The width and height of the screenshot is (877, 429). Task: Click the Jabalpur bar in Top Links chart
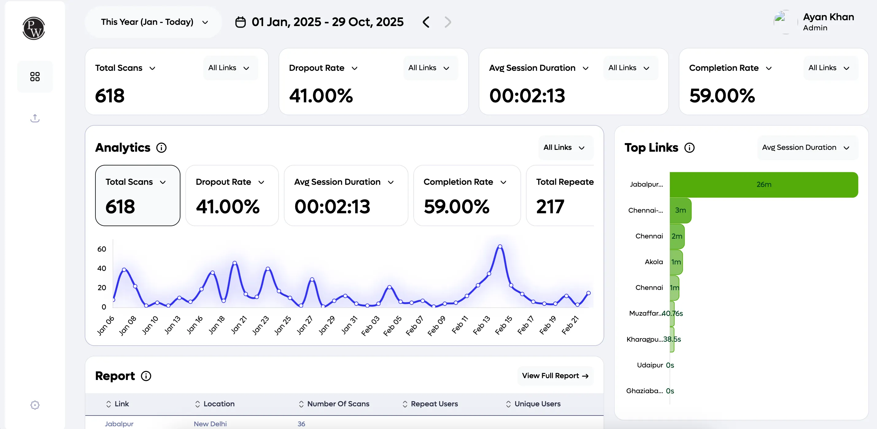764,184
